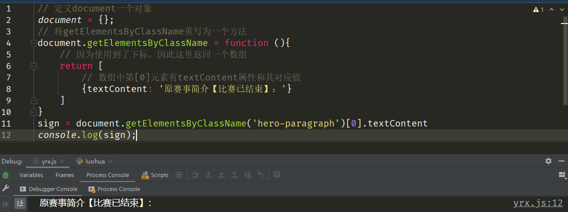568x212 pixels.
Task: Collapse the return array fold at line 6
Action: [33, 66]
